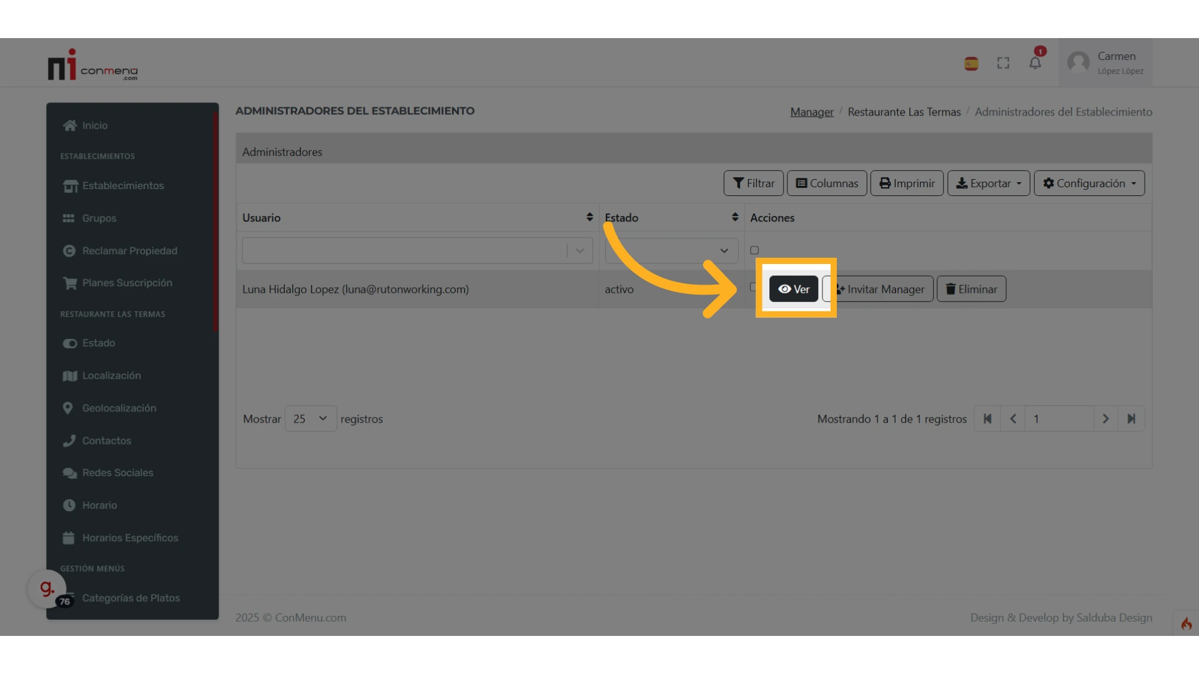The width and height of the screenshot is (1199, 674).
Task: Select Horario in the sidebar menu
Action: [99, 505]
